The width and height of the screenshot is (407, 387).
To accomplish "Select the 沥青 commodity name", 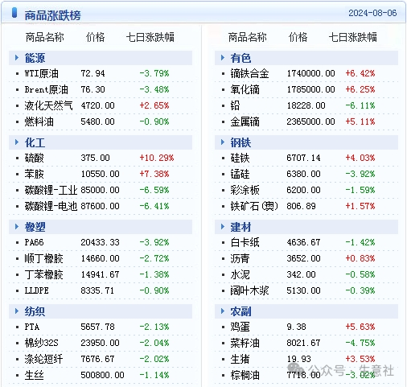I will (x=240, y=258).
